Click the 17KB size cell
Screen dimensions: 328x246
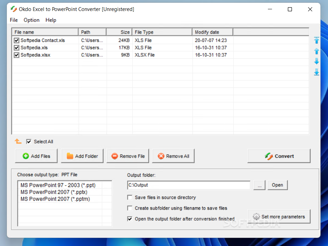pyautogui.click(x=124, y=48)
